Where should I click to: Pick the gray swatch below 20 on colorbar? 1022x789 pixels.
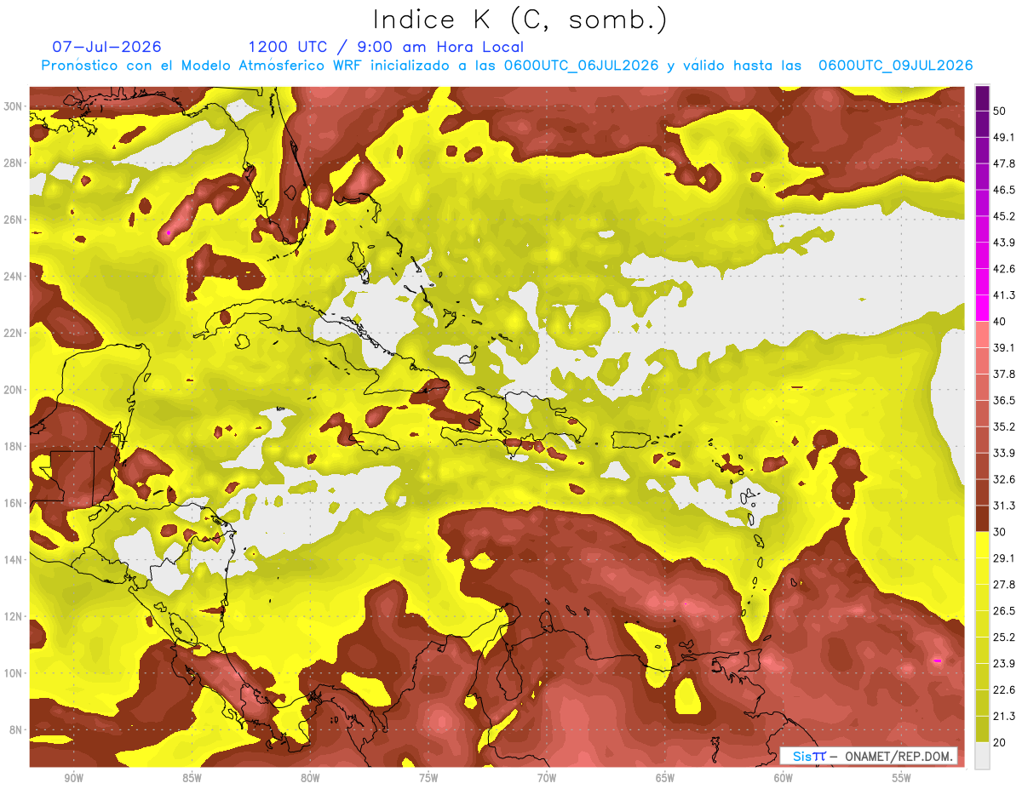pyautogui.click(x=982, y=755)
